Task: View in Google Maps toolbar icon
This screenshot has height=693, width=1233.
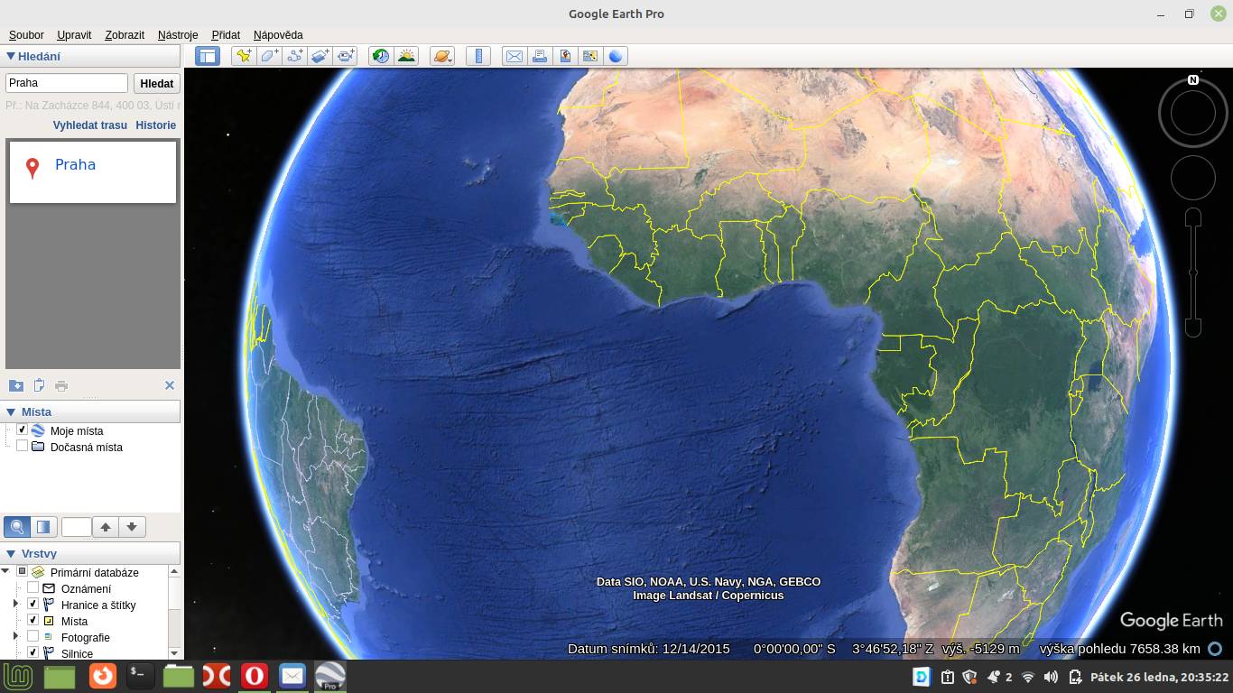Action: 590,56
